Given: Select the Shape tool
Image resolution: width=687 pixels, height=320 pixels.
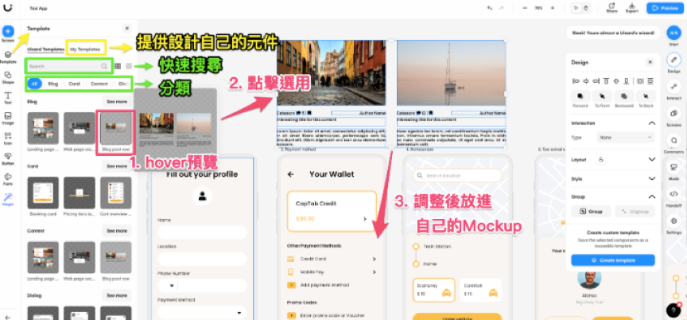Looking at the screenshot, I should coord(8,77).
